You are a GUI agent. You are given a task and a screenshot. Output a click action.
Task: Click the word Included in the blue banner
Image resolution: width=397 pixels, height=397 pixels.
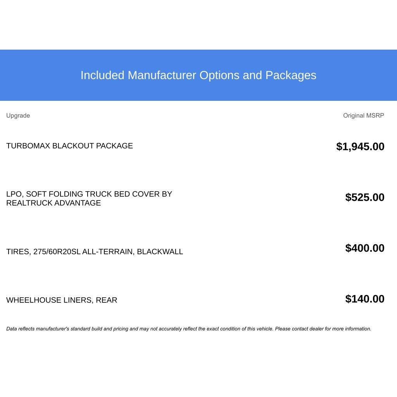(102, 76)
